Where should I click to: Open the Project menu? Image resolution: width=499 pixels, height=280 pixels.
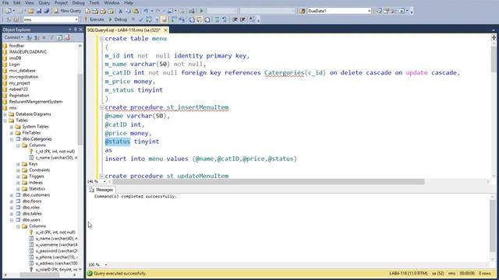(61, 3)
